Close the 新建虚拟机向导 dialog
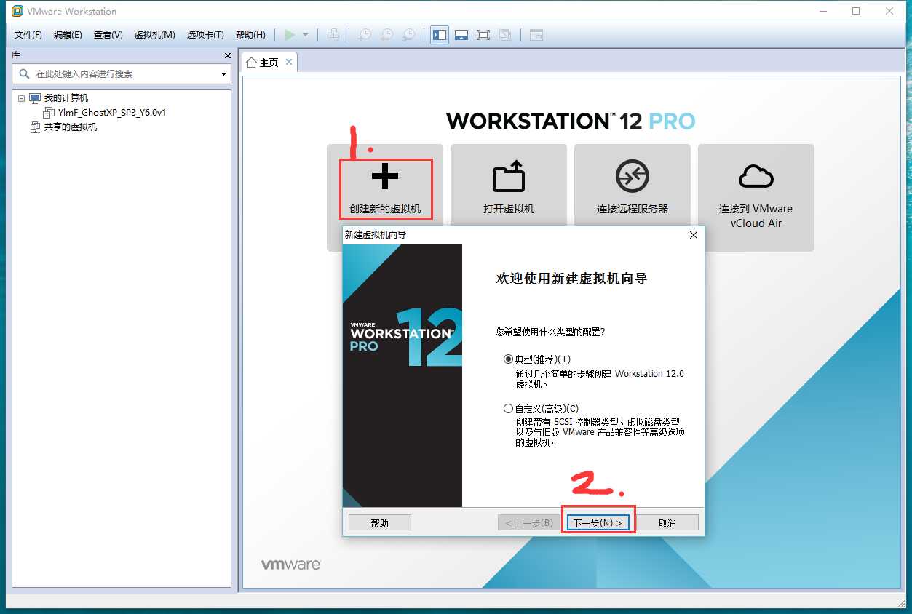Viewport: 912px width, 614px height. point(694,235)
